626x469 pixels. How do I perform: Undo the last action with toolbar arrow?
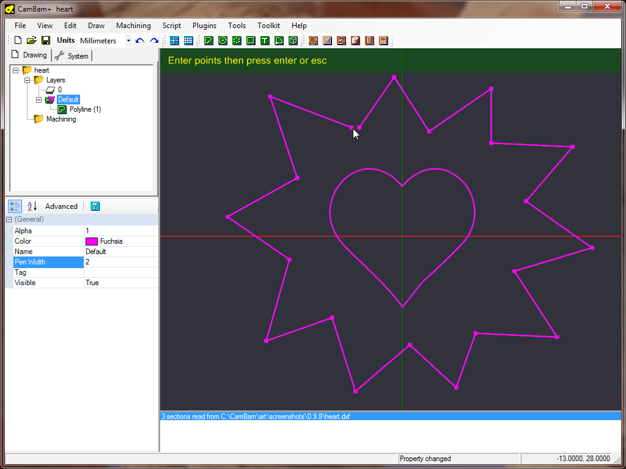pyautogui.click(x=140, y=41)
